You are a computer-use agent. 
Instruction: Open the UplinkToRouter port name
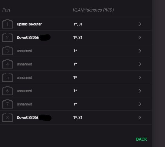(29, 24)
